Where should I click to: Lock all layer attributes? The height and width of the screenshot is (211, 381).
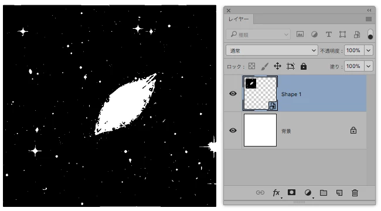[304, 66]
